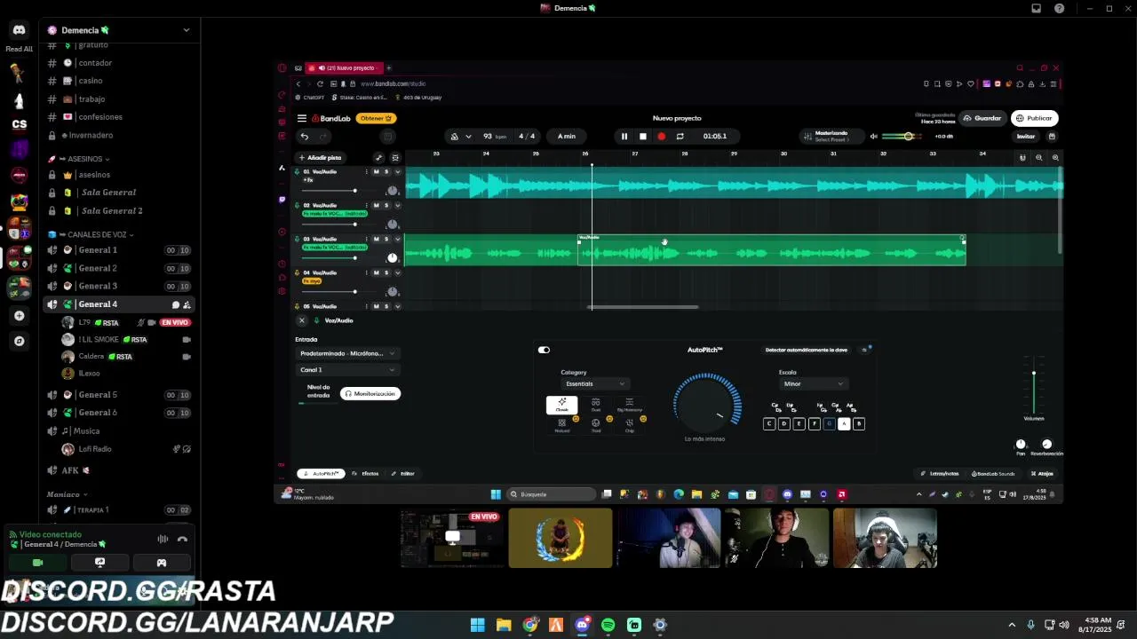Edit the 93 bpm tempo field

494,137
